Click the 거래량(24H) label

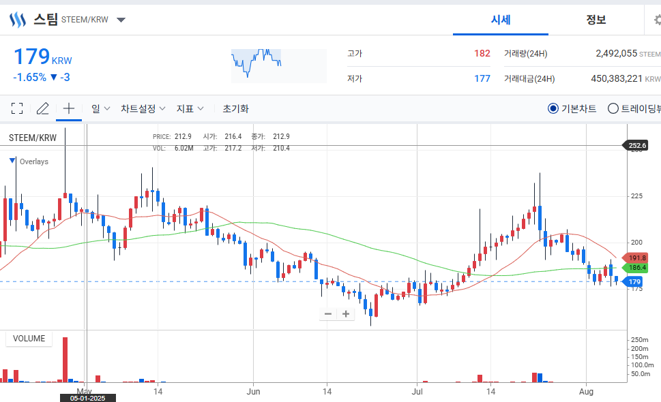(x=526, y=53)
